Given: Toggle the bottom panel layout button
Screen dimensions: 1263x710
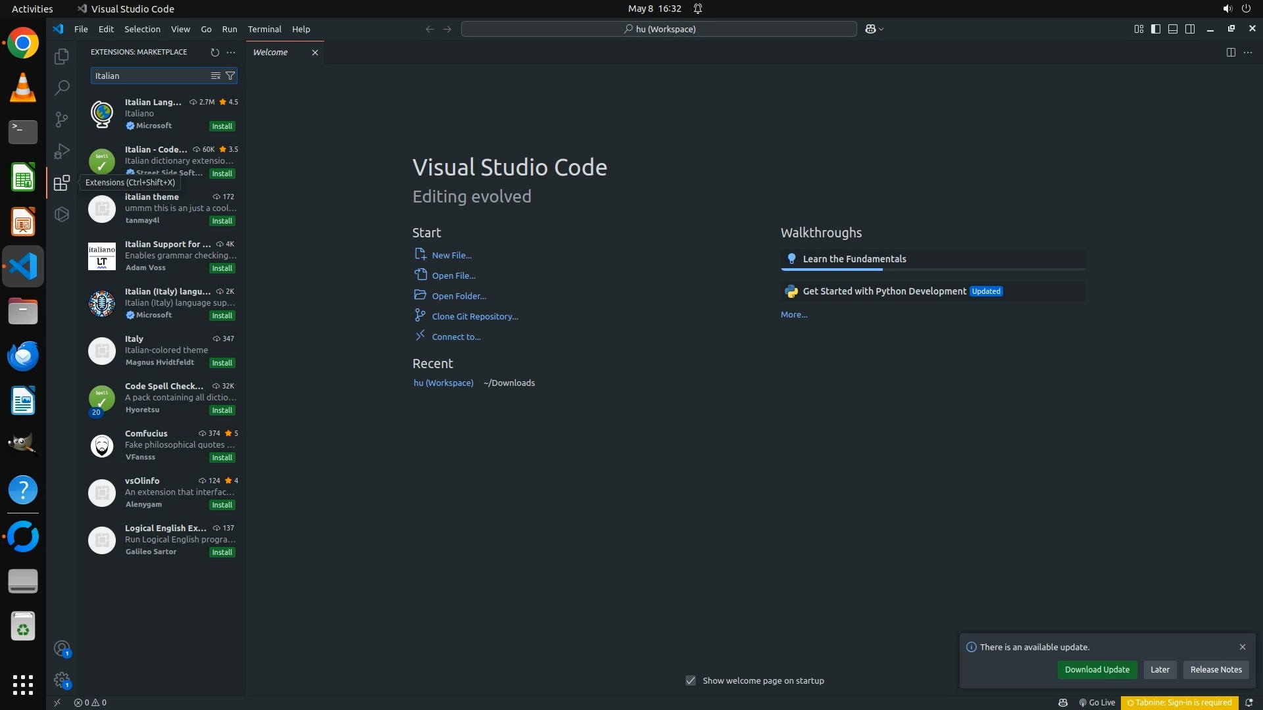Looking at the screenshot, I should (x=1173, y=29).
